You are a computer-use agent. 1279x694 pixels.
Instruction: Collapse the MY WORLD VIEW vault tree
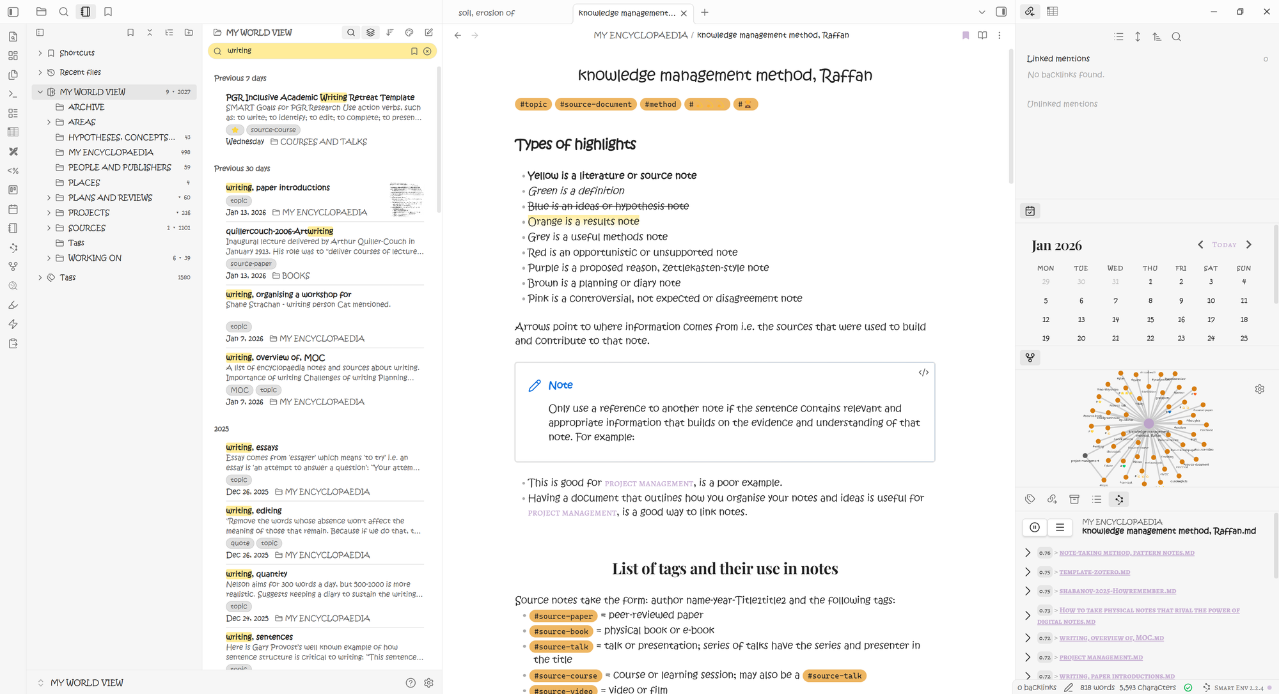(40, 92)
